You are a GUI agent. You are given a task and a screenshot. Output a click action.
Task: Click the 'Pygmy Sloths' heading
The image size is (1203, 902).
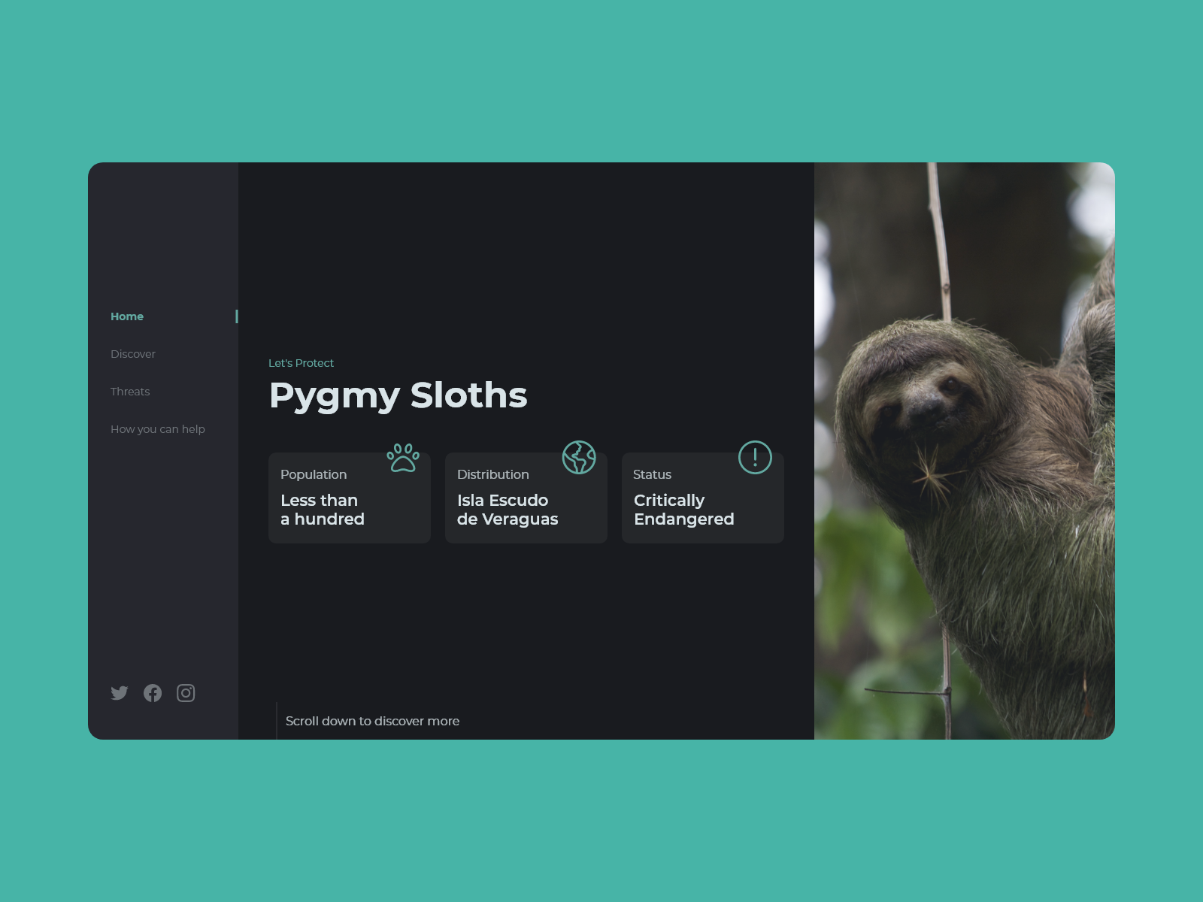coord(398,395)
